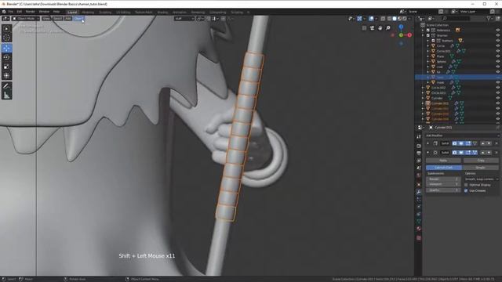Open the Render properties tab
The width and height of the screenshot is (502, 282).
(x=419, y=146)
